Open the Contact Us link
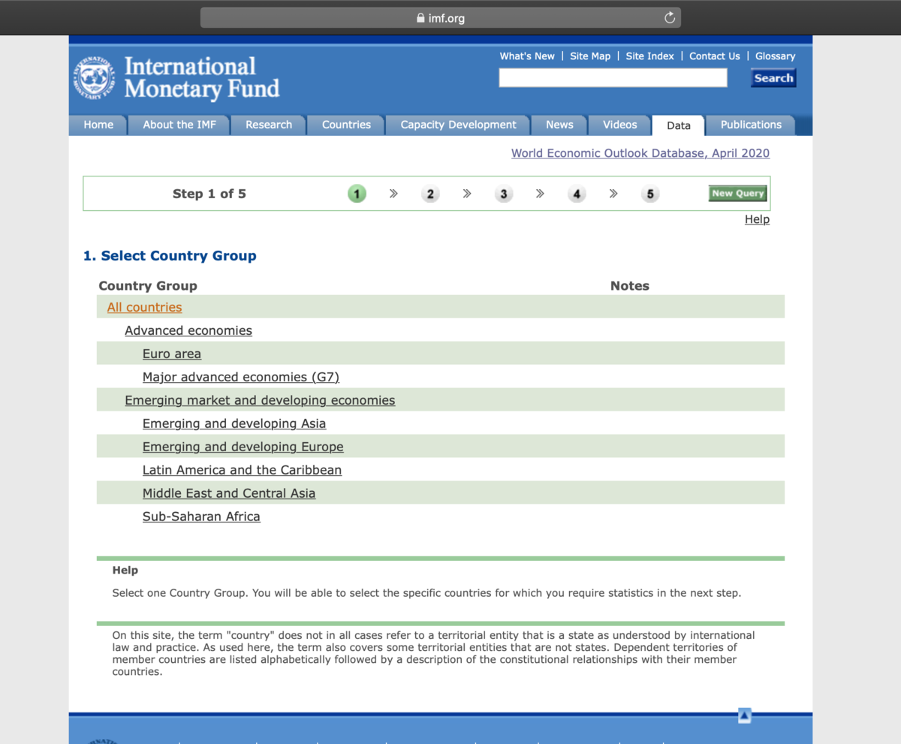 pos(715,56)
